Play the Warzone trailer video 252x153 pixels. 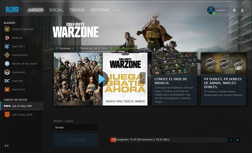102,79
